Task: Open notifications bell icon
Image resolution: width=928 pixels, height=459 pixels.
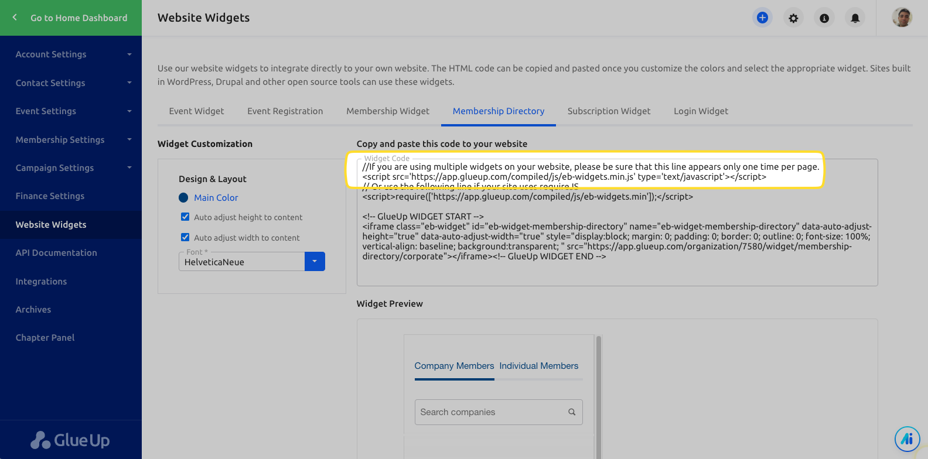Action: [855, 18]
